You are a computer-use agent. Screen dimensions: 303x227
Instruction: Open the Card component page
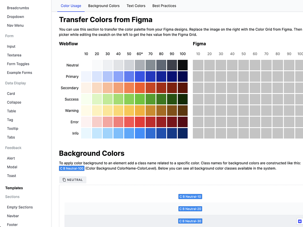click(11, 93)
